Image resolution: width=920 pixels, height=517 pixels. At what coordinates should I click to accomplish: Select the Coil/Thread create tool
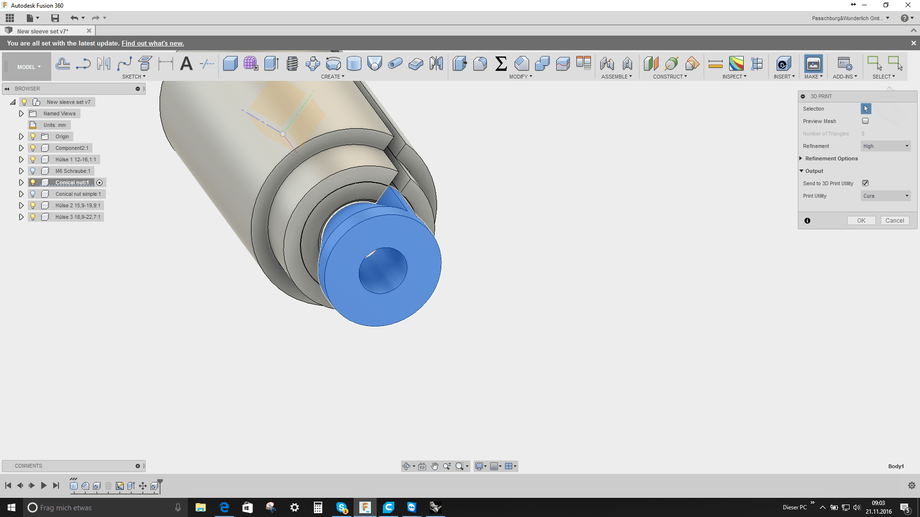pyautogui.click(x=292, y=64)
